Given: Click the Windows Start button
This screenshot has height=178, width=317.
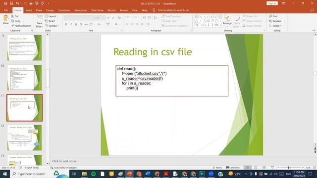Looking at the screenshot, I should [4, 174].
